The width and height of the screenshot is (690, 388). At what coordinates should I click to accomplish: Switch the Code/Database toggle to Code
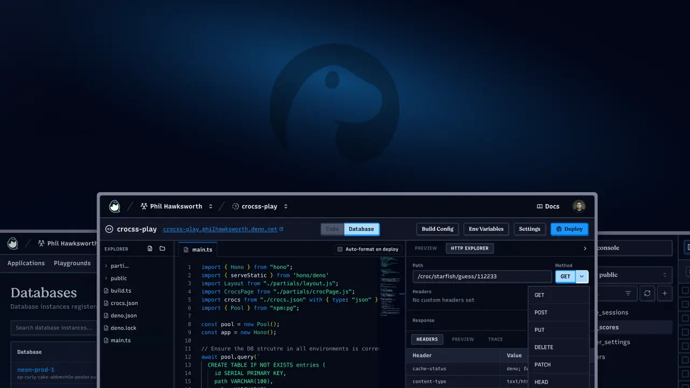tap(332, 228)
